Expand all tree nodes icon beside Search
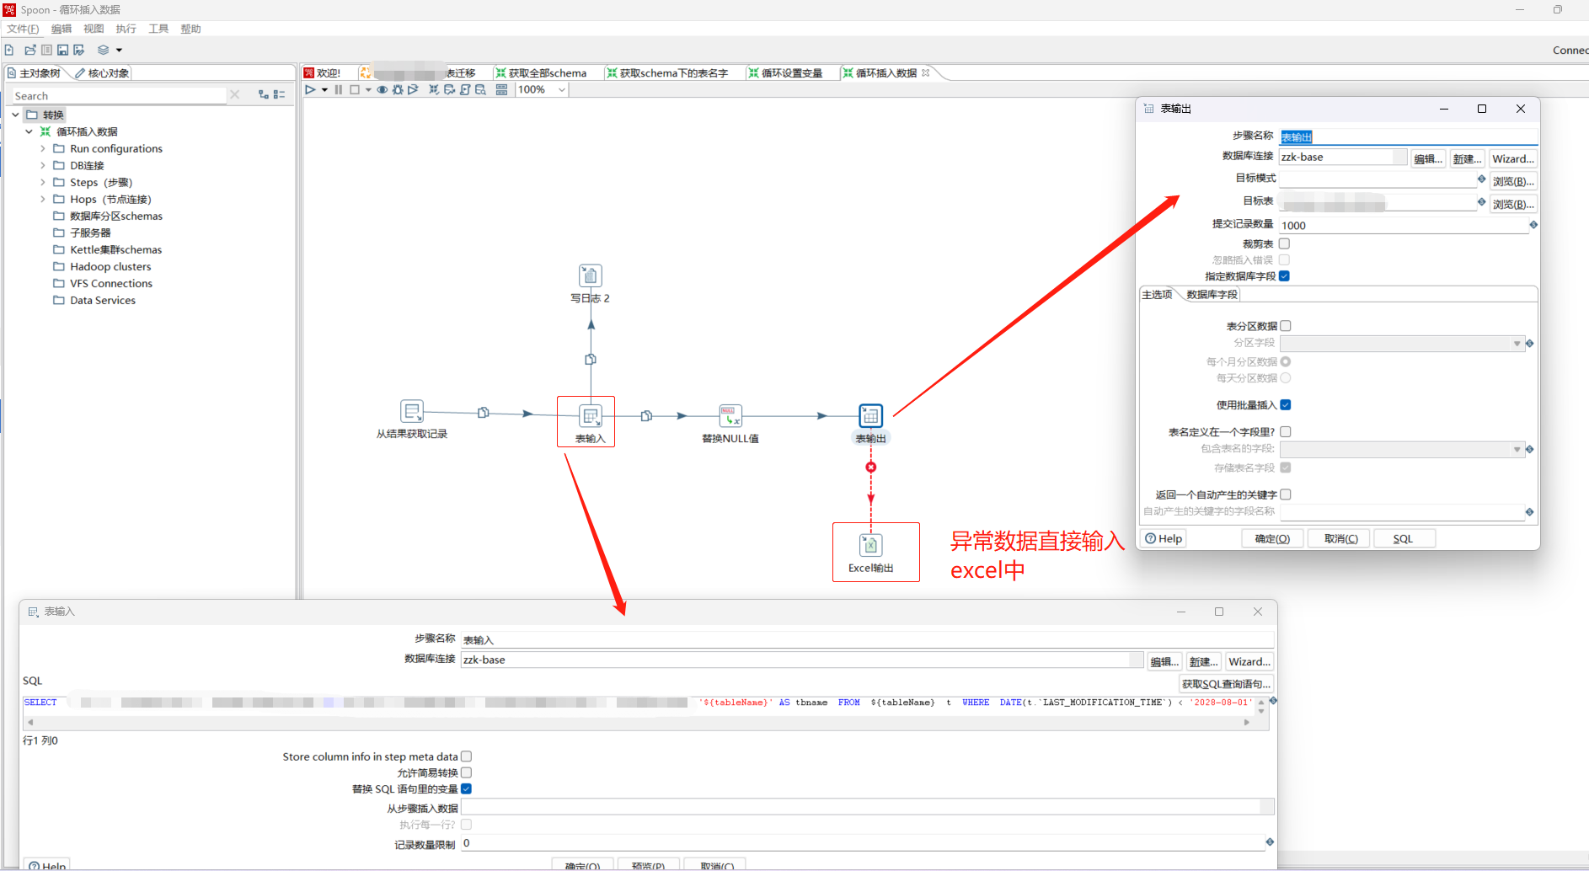The height and width of the screenshot is (871, 1589). click(264, 95)
